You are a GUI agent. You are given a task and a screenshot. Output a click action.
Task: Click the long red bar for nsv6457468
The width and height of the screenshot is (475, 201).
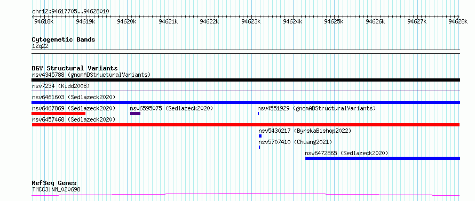(x=246, y=125)
